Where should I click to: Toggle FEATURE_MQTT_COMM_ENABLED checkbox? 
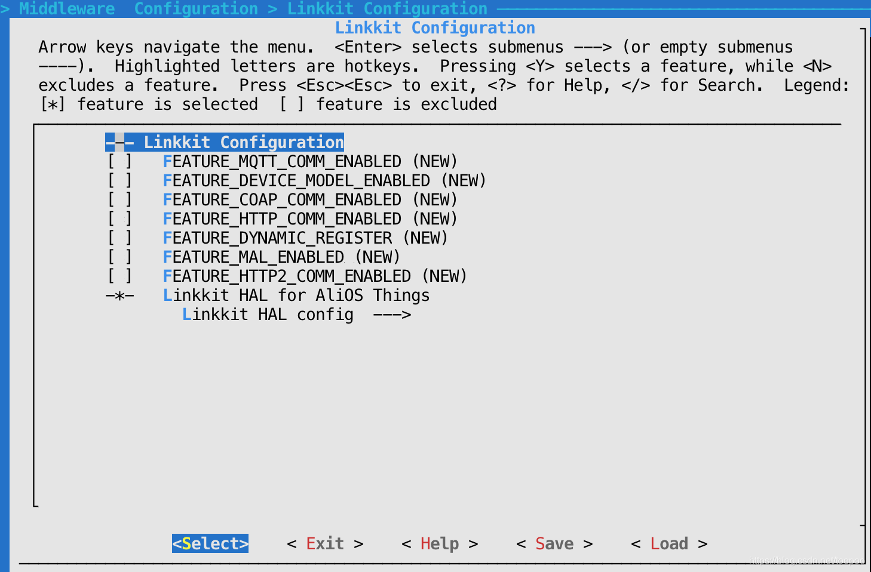point(119,162)
